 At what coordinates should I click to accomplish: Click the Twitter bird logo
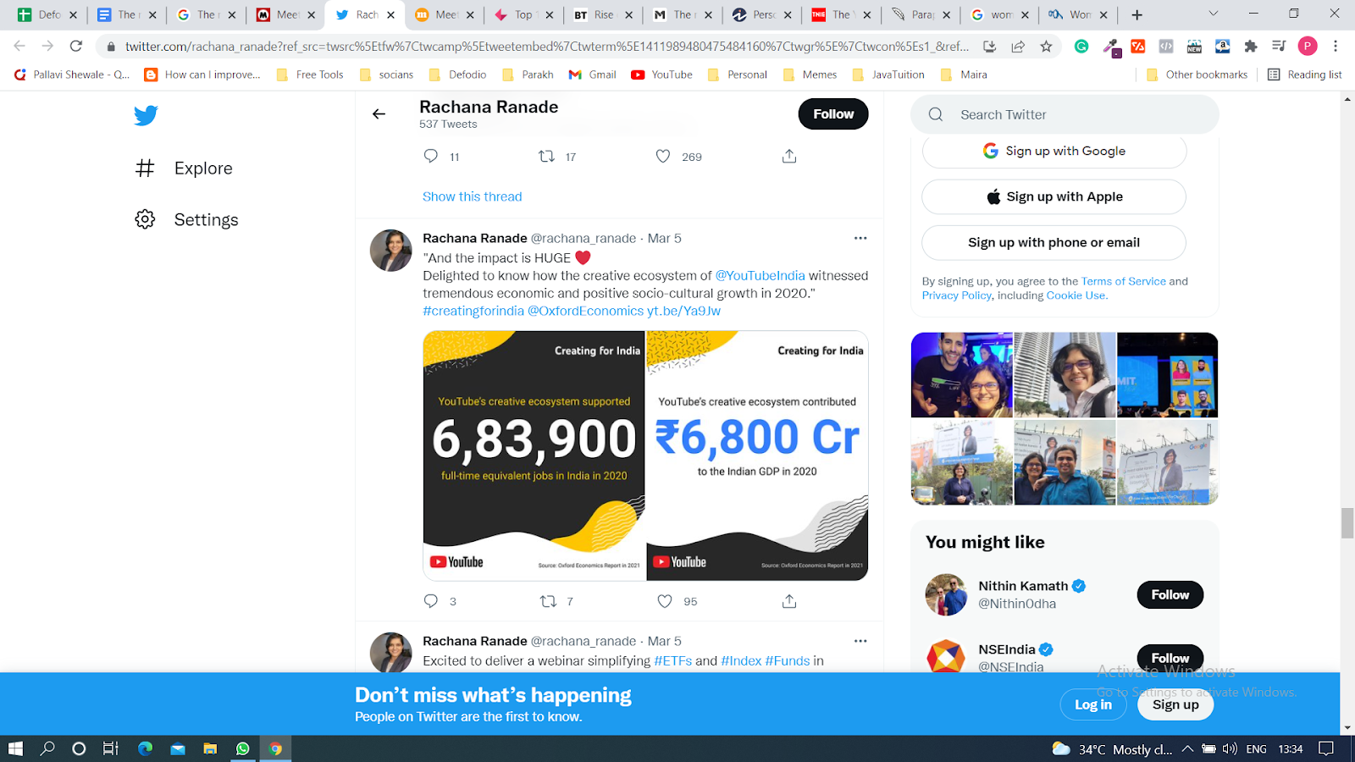146,115
